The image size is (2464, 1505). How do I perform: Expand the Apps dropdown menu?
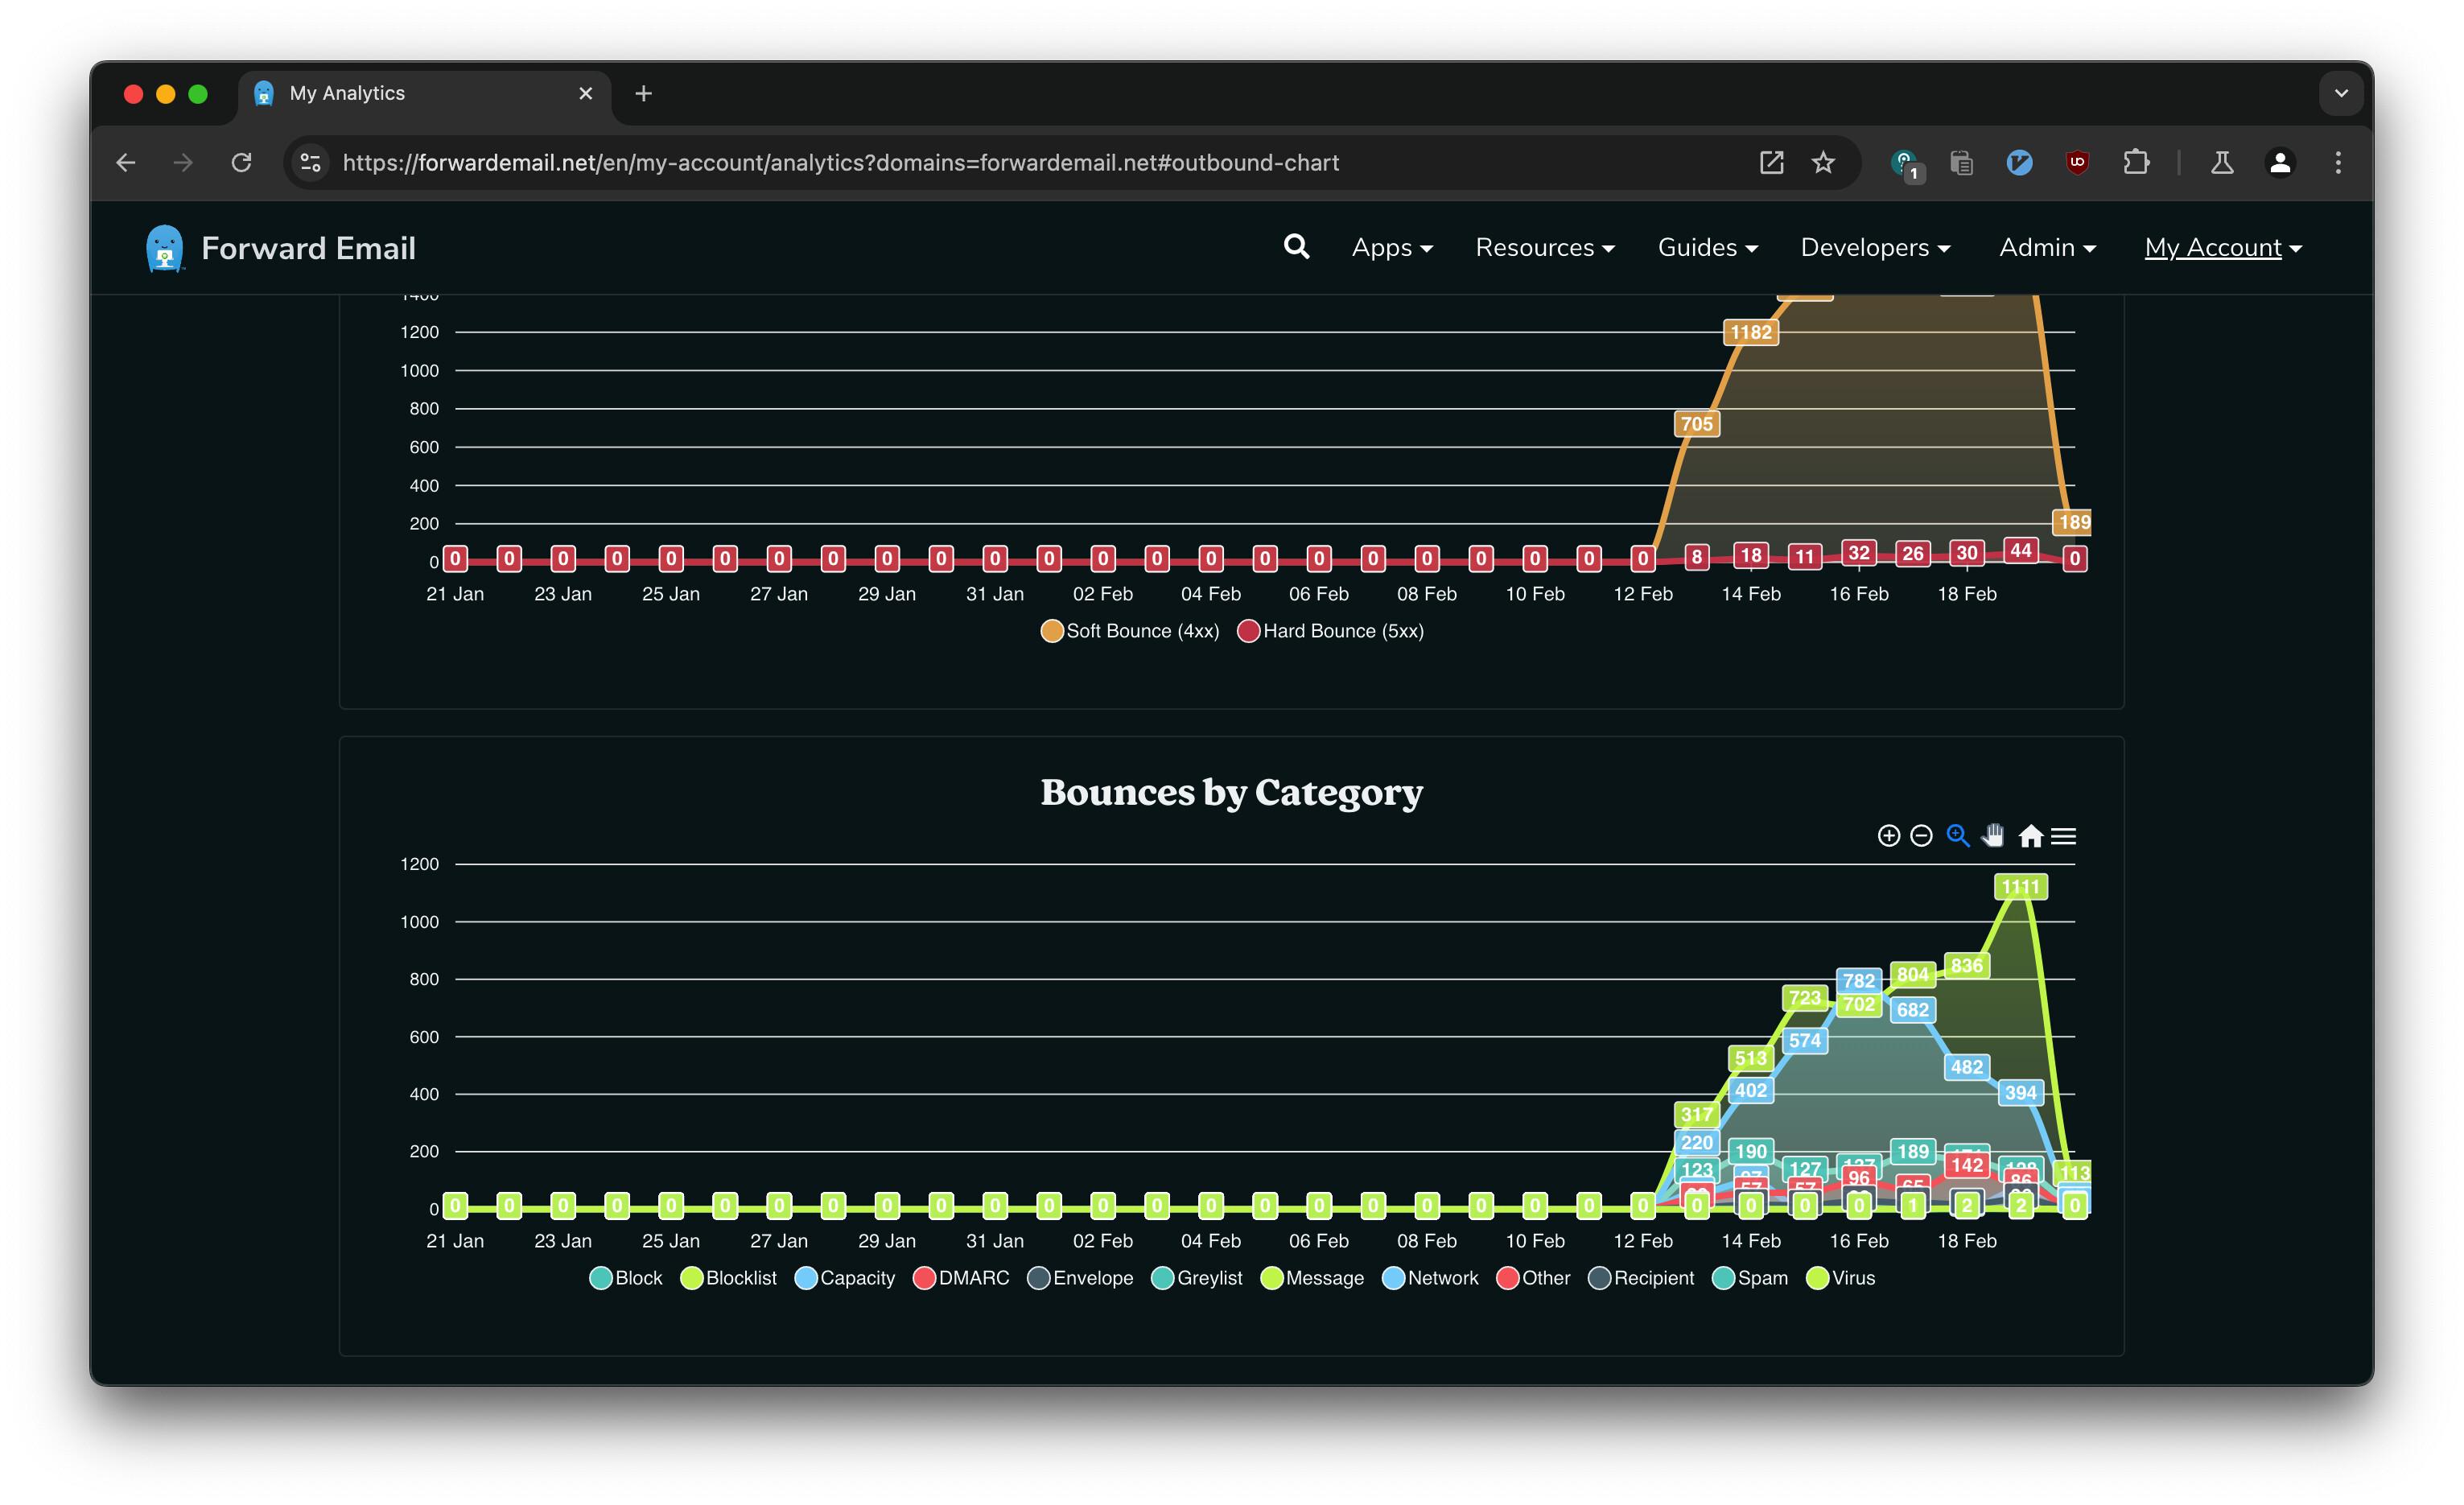pyautogui.click(x=1392, y=247)
